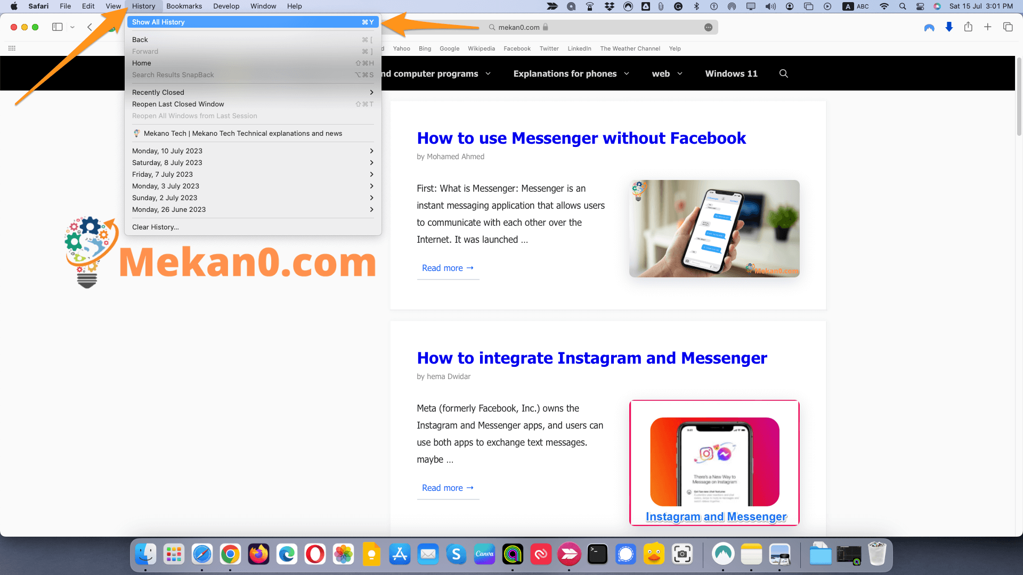Open Terminal app in dock

(597, 555)
